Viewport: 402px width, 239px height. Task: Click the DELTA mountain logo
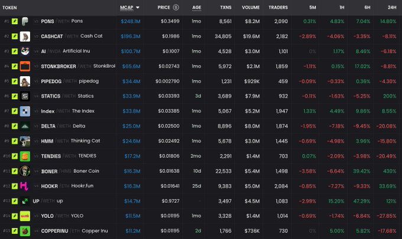point(25,126)
